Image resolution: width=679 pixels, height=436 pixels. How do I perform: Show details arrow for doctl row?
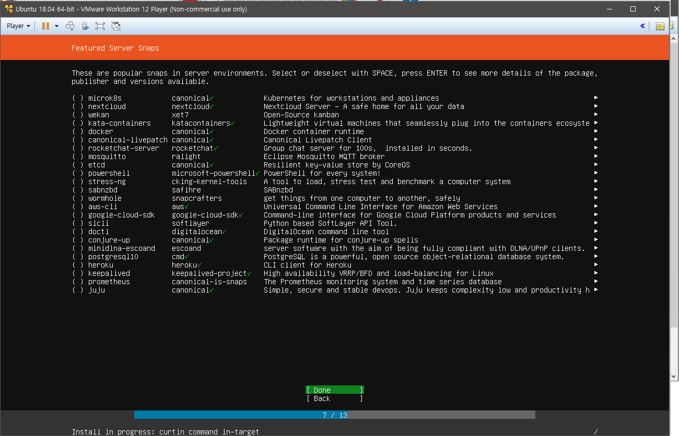click(x=596, y=232)
